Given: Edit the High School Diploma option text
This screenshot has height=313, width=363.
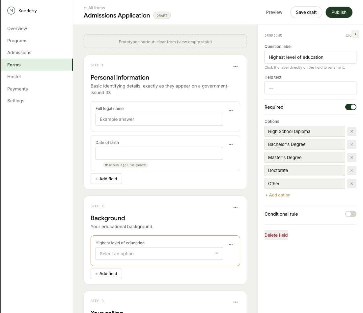Looking at the screenshot, I should click(x=305, y=131).
